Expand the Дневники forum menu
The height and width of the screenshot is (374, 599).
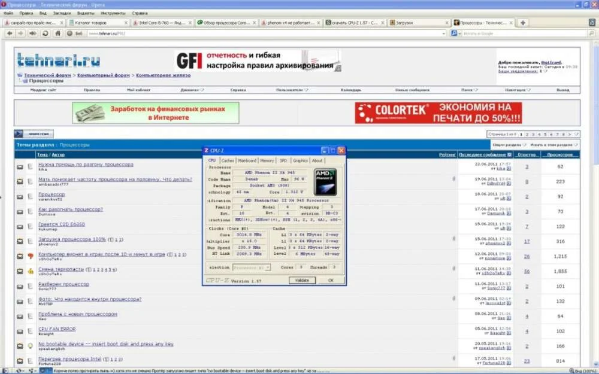192,90
